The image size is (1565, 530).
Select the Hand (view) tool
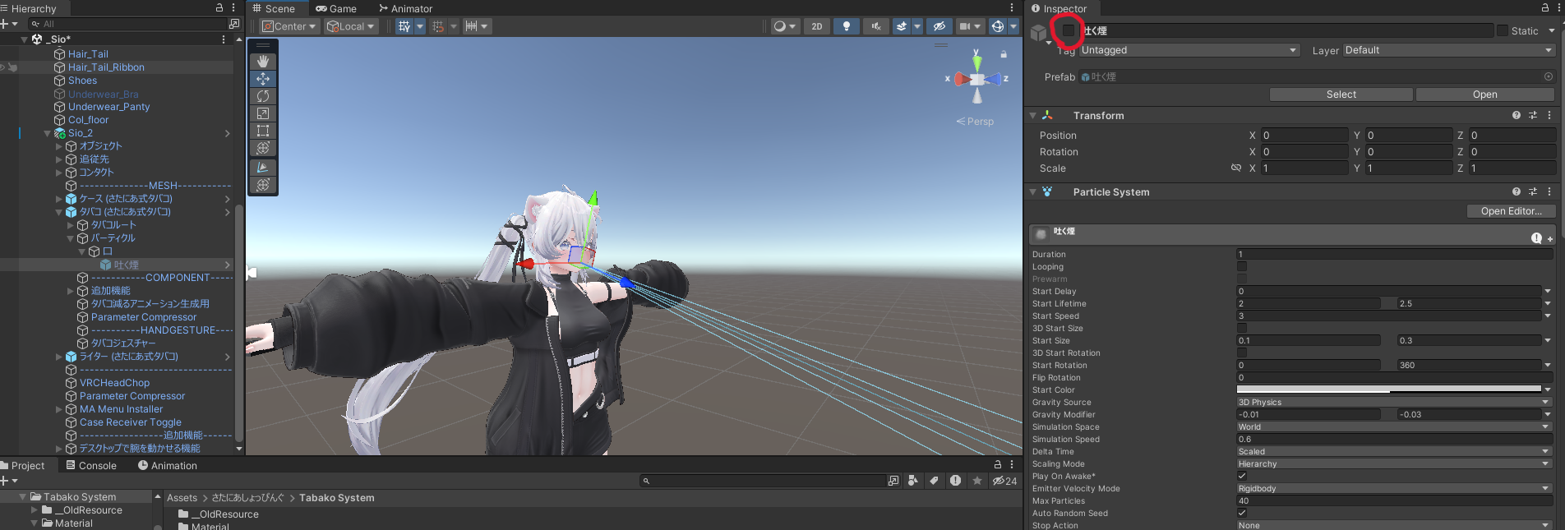pyautogui.click(x=263, y=62)
